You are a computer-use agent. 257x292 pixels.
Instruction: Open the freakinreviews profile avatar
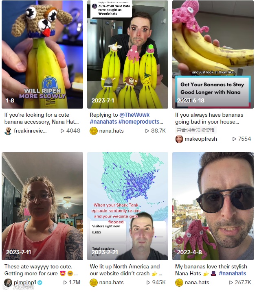point(8,131)
